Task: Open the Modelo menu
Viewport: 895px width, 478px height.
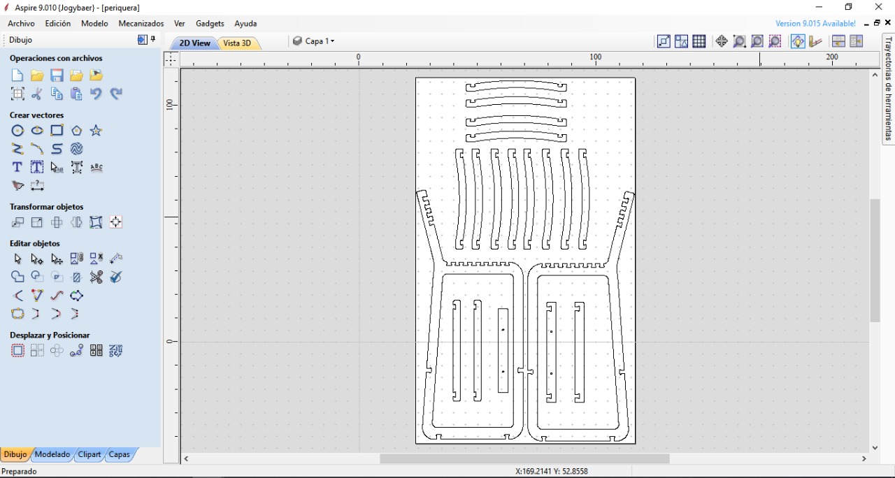Action: tap(94, 23)
